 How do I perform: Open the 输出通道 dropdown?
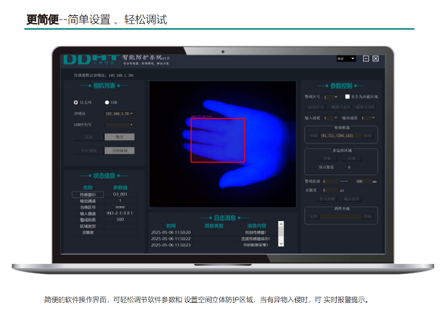[x=367, y=117]
